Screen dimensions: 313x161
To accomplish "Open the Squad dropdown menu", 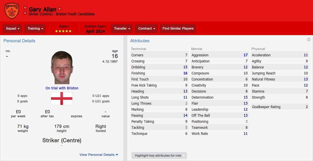I will (12, 28).
